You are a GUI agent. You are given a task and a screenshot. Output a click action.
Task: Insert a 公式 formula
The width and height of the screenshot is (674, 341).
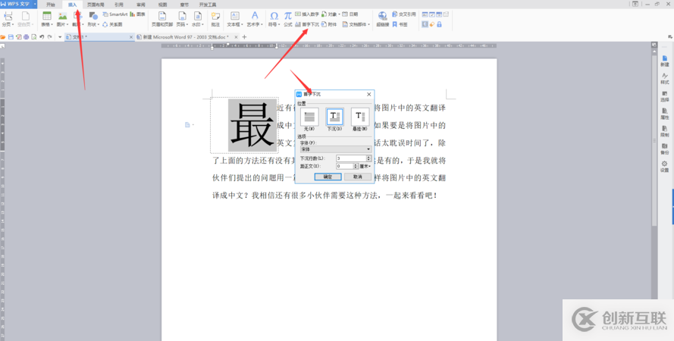click(x=288, y=20)
